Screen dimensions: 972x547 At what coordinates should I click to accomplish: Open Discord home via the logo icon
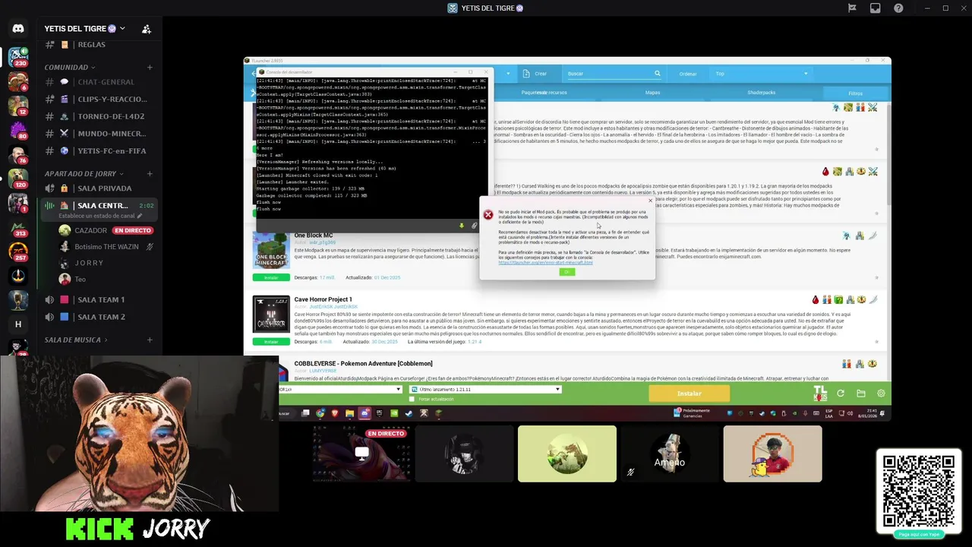click(x=18, y=29)
